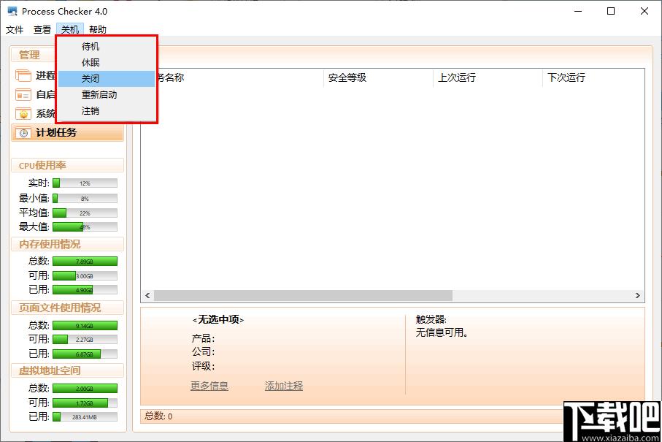Click the clock icon for 计划任务
The width and height of the screenshot is (662, 442).
[x=23, y=133]
